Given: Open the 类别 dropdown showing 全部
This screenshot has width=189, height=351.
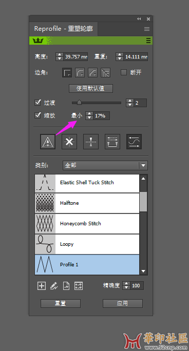Looking at the screenshot, I should (x=105, y=165).
